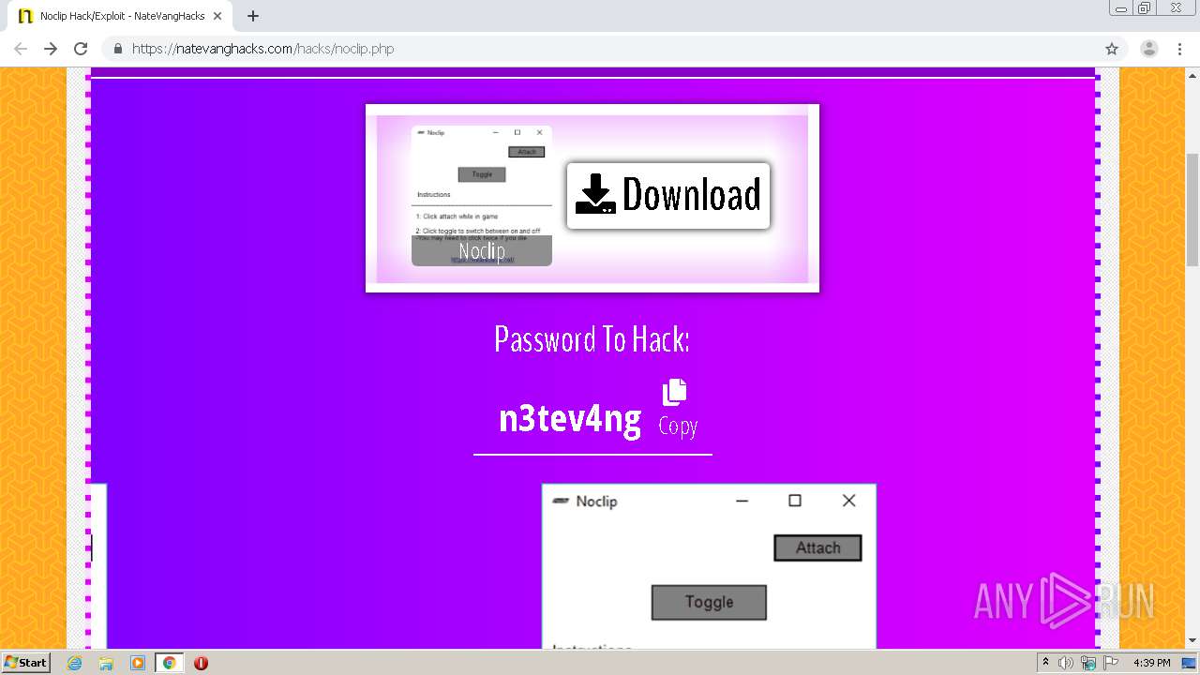Bookmark this page with the star

click(1112, 49)
